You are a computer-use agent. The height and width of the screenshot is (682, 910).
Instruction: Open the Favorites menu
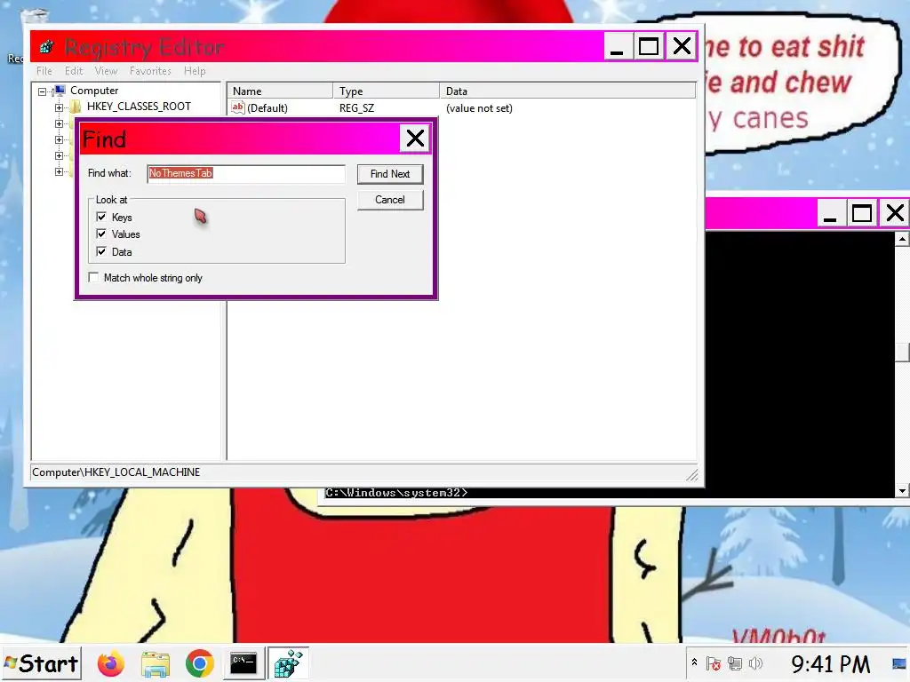(150, 71)
